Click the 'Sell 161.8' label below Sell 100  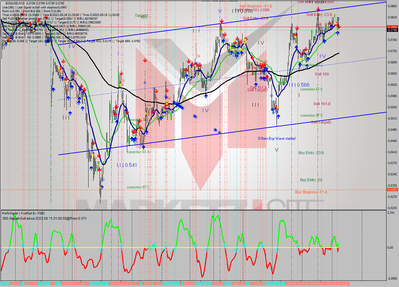coord(322,104)
